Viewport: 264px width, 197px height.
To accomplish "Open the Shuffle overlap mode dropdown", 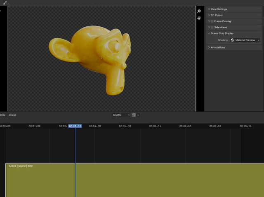I will tap(121, 115).
